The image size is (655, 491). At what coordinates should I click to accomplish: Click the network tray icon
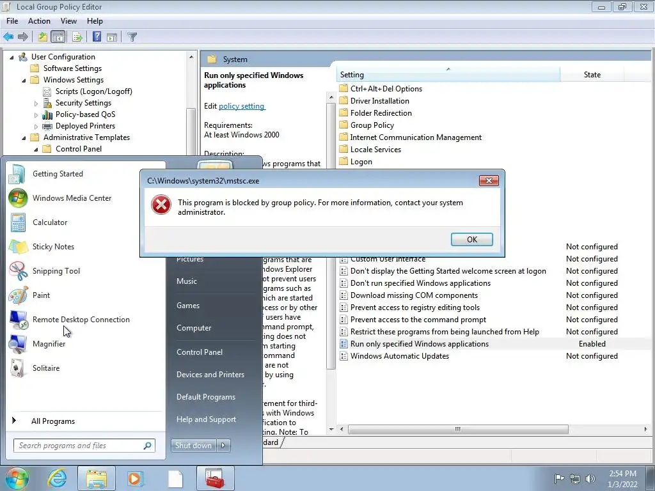pyautogui.click(x=575, y=478)
